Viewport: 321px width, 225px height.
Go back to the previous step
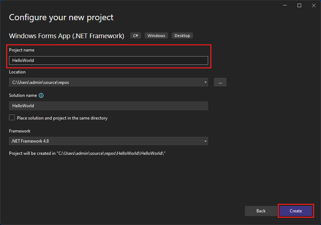pos(261,211)
